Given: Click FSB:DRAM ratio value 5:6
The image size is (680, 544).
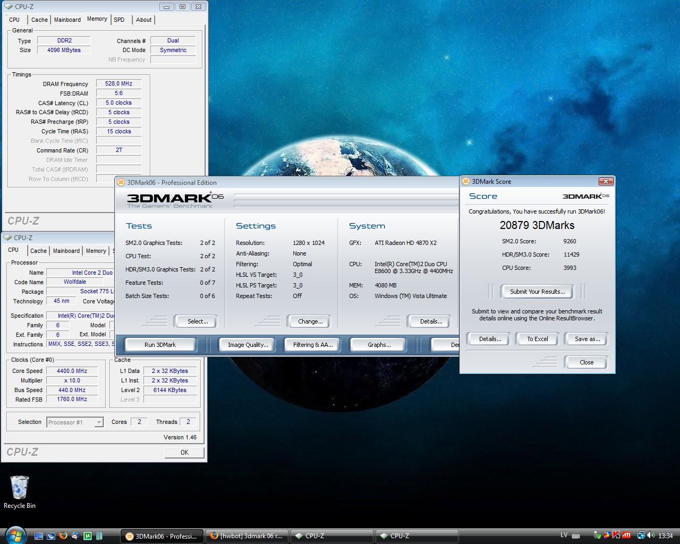Looking at the screenshot, I should 118,93.
